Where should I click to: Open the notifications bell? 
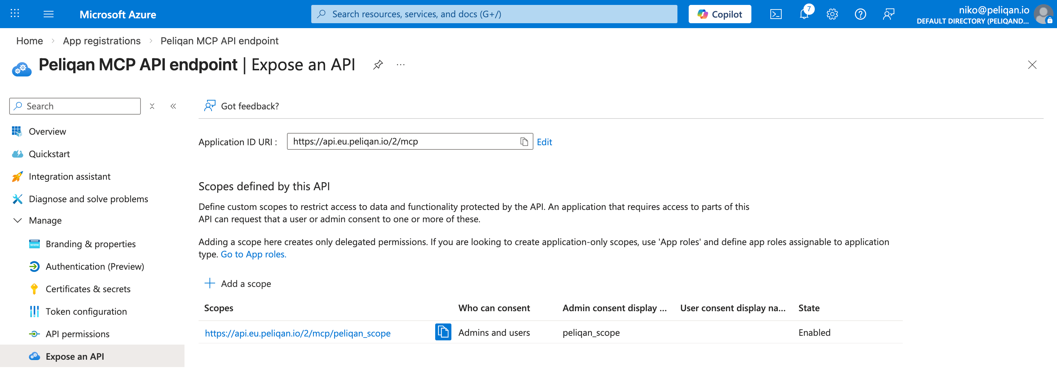pos(804,14)
